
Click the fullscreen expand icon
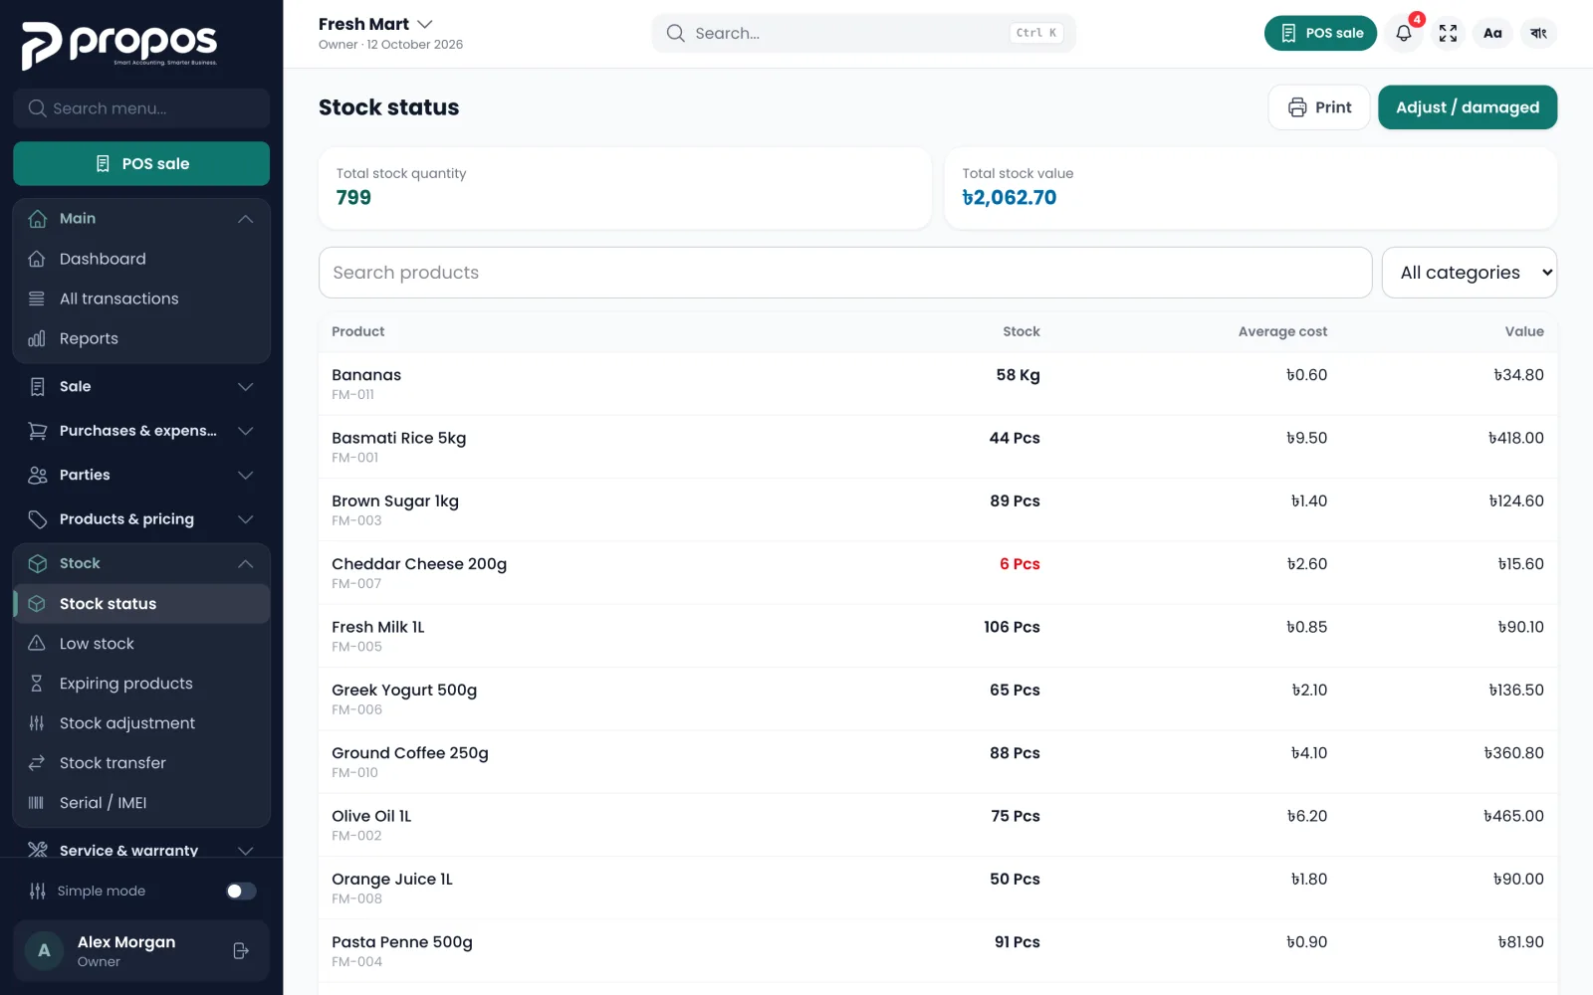click(1448, 33)
